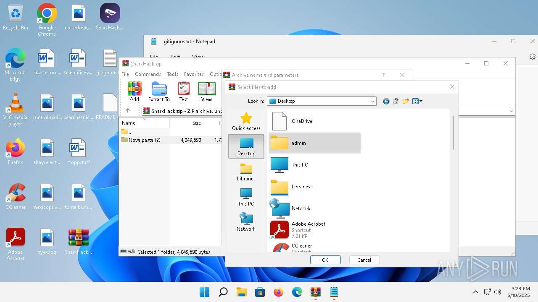
Task: Select the stoppst.rtf desktop file
Action: pyautogui.click(x=78, y=151)
